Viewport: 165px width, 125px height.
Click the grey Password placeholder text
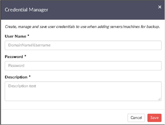click(x=16, y=66)
